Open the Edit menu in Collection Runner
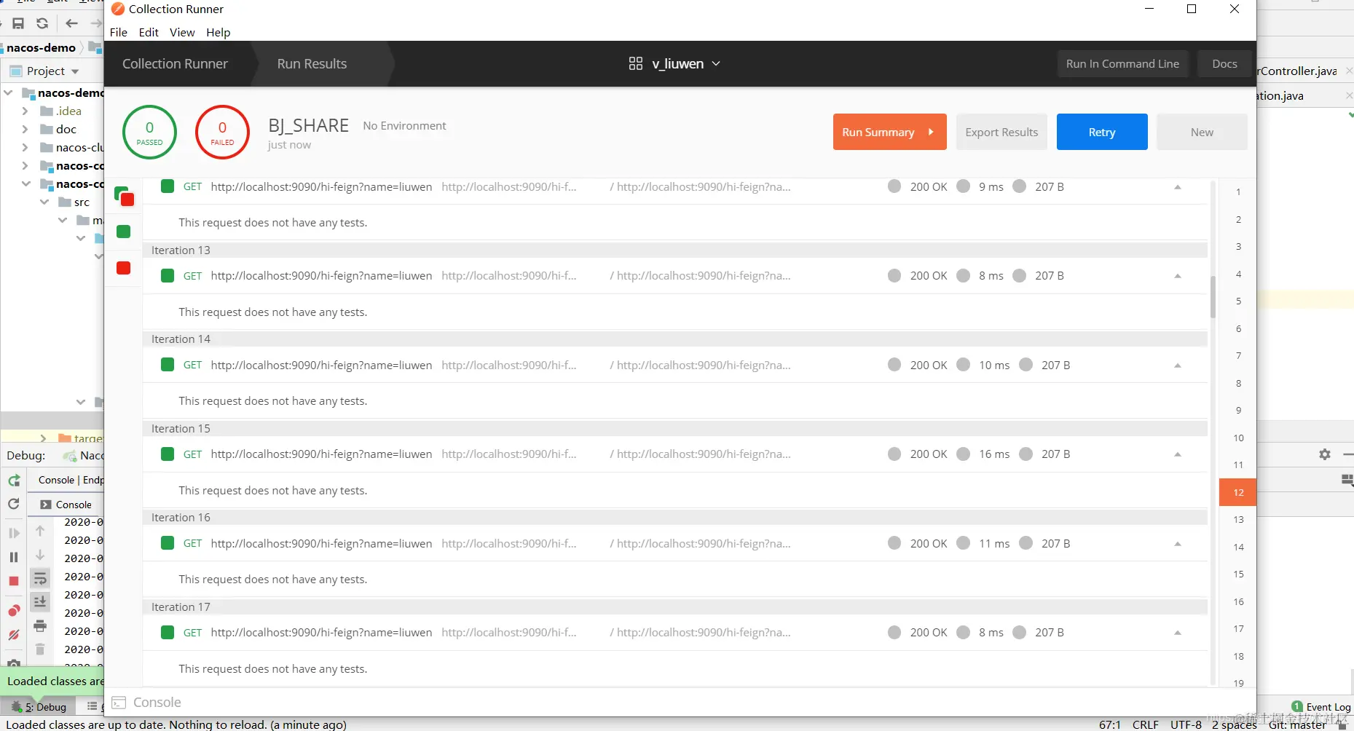 tap(149, 32)
